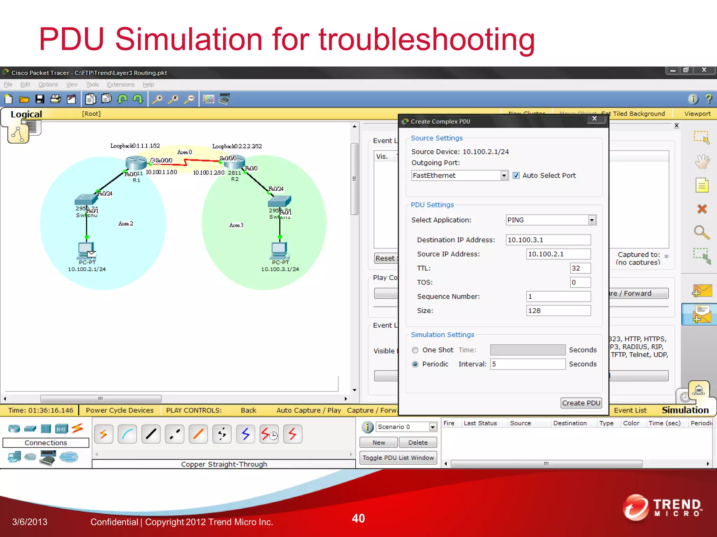Click the Create PDU button
The height and width of the screenshot is (537, 717).
click(x=581, y=403)
